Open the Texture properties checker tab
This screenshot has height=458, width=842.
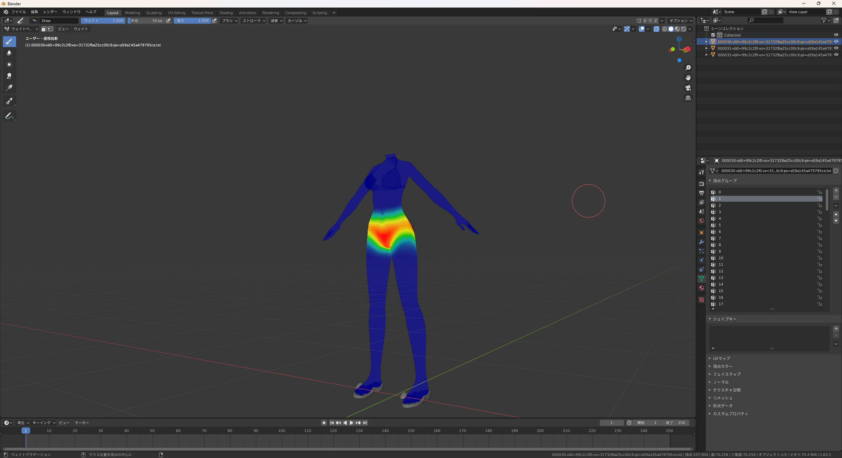coord(702,300)
